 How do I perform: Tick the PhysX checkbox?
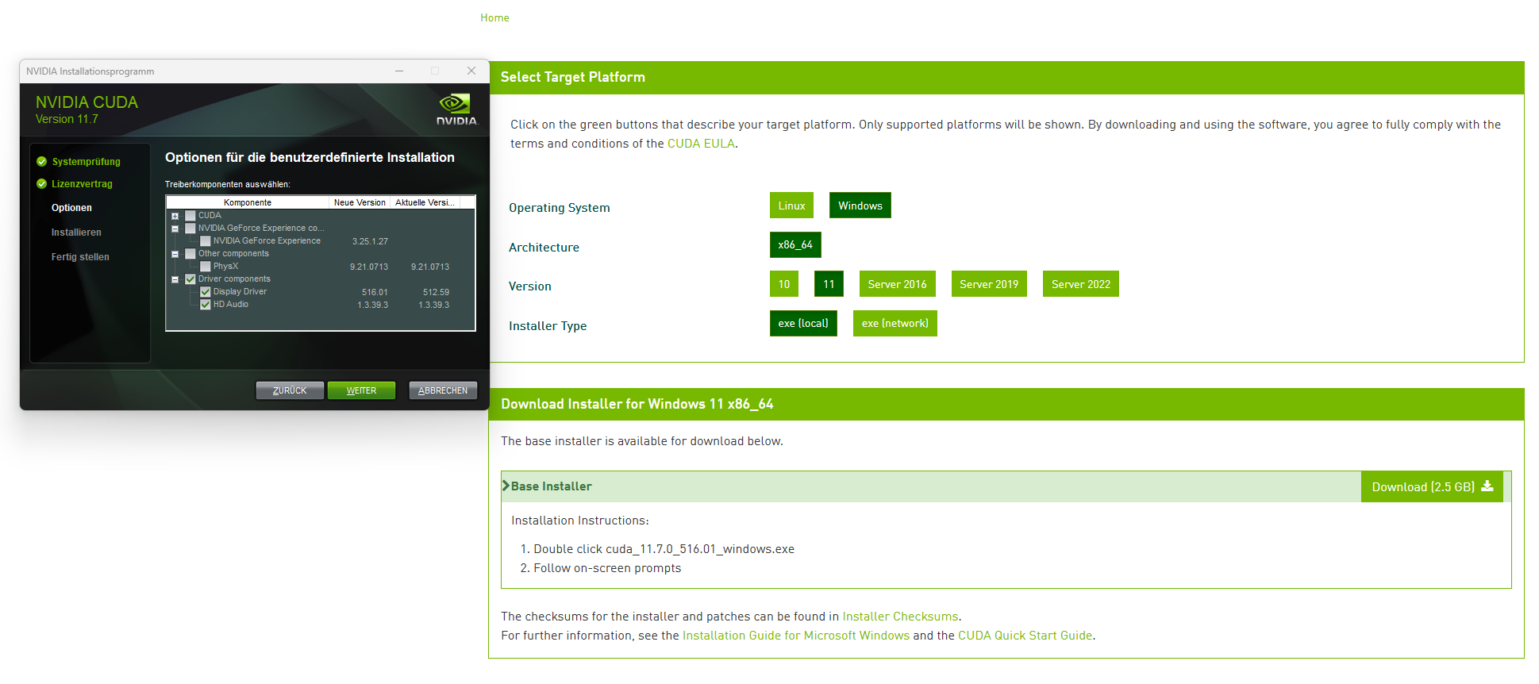206,267
